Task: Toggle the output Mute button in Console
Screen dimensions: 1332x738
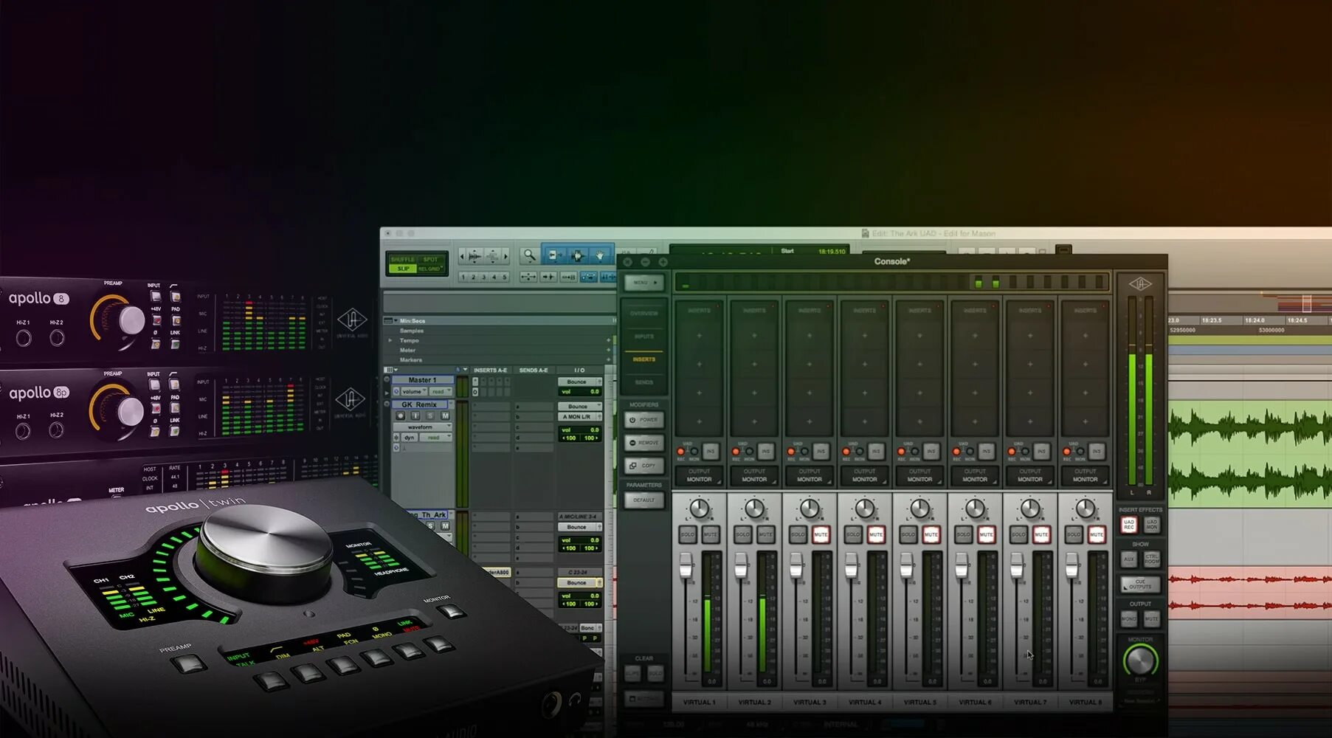Action: pyautogui.click(x=1151, y=618)
